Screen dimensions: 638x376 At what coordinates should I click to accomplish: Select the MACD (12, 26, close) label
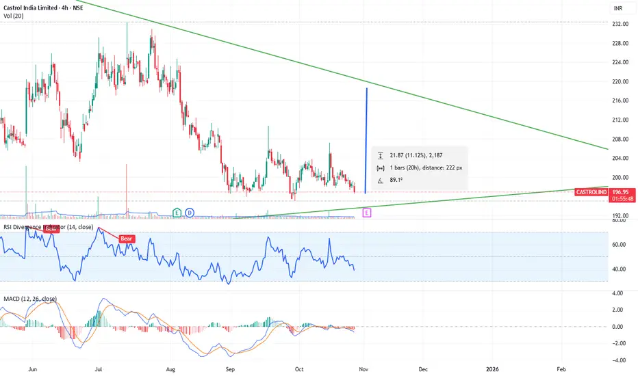coord(30,299)
